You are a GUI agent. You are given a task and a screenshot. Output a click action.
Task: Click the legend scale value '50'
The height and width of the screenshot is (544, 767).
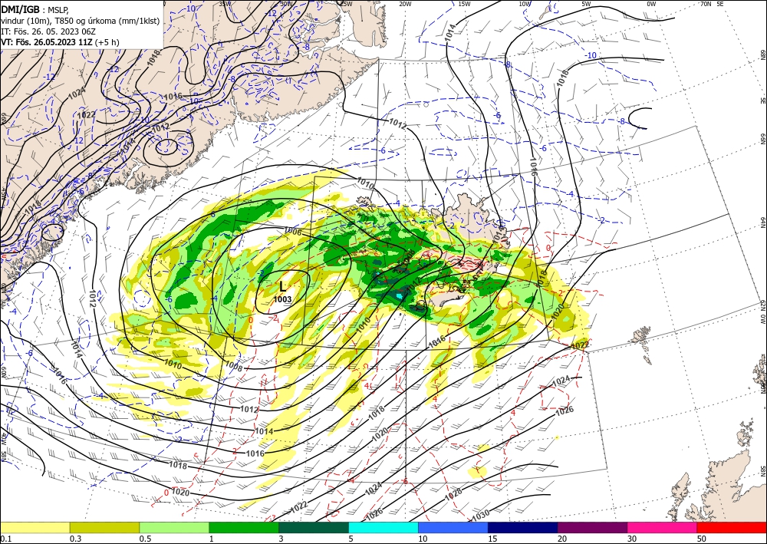coord(702,539)
